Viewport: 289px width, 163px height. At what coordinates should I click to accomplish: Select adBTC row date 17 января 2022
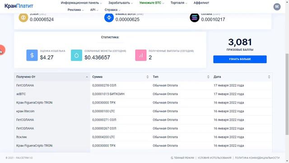coord(229,94)
